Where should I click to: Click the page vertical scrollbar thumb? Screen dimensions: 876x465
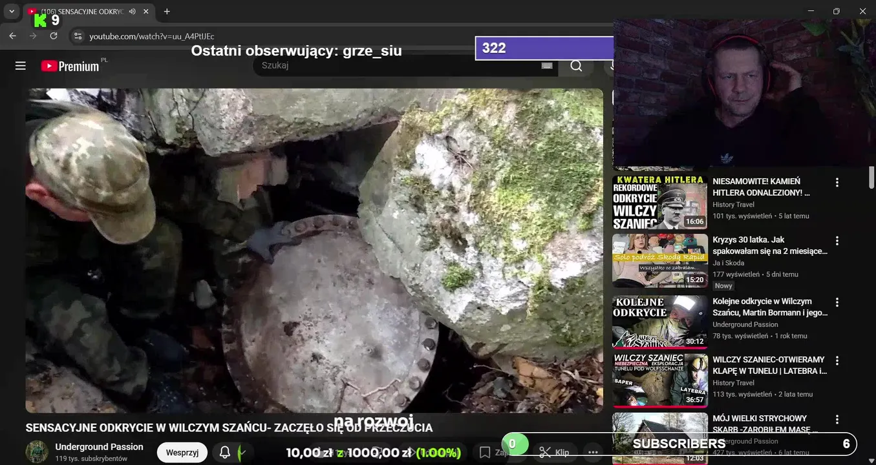point(871,176)
